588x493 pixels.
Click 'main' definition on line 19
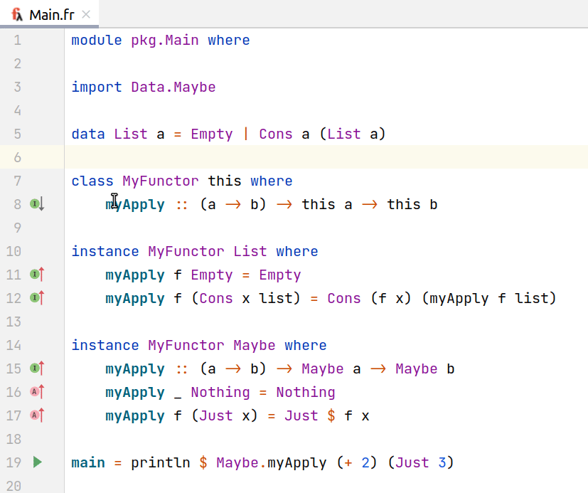[88, 462]
